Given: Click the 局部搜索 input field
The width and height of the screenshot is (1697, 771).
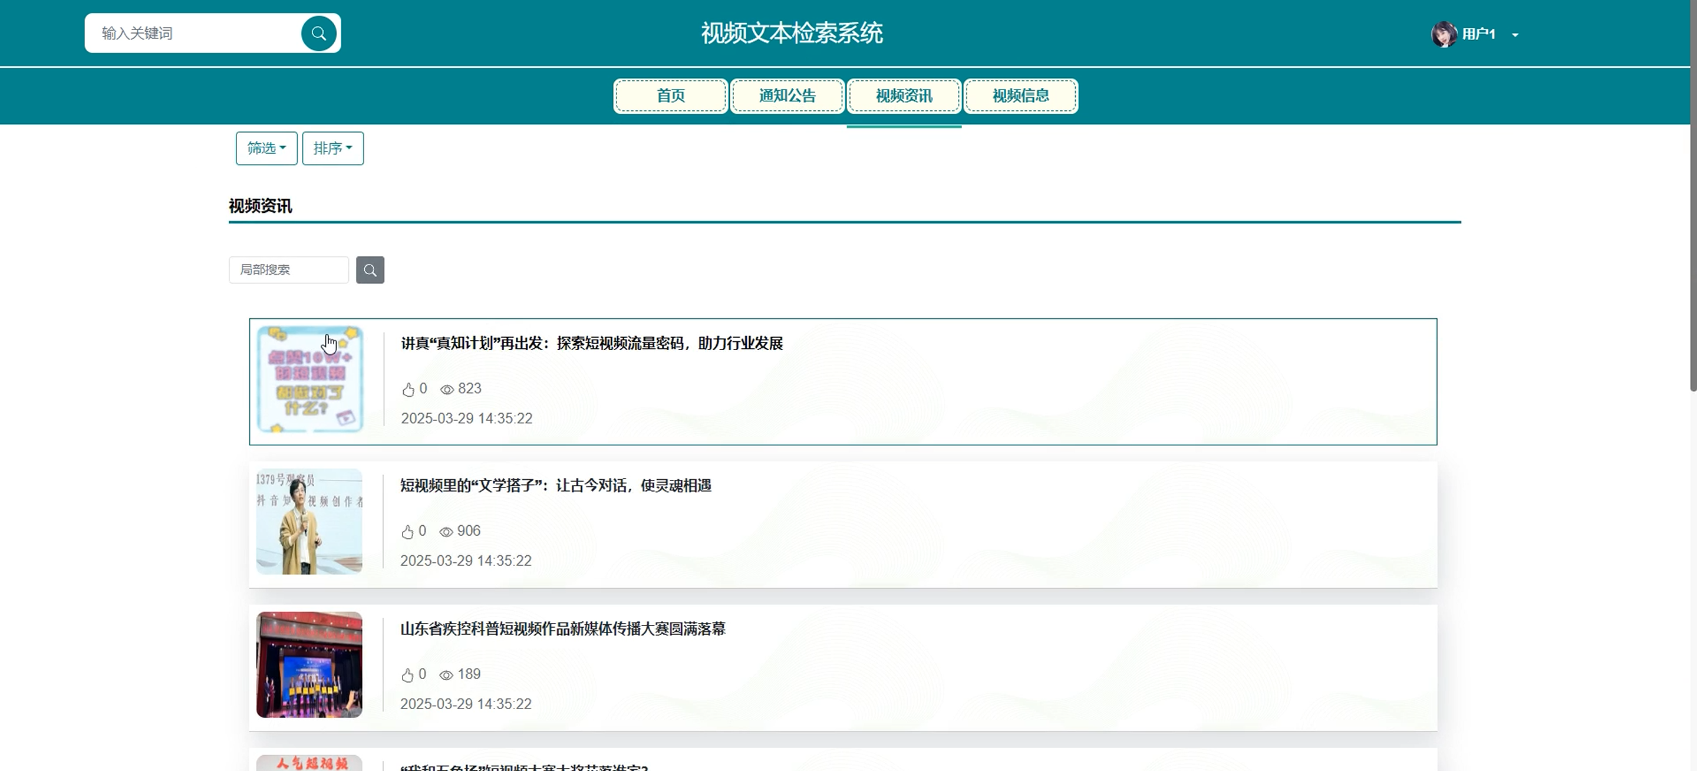Looking at the screenshot, I should coord(289,270).
